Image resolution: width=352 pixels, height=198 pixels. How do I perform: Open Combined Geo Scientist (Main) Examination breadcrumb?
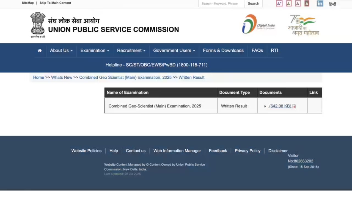(x=125, y=78)
